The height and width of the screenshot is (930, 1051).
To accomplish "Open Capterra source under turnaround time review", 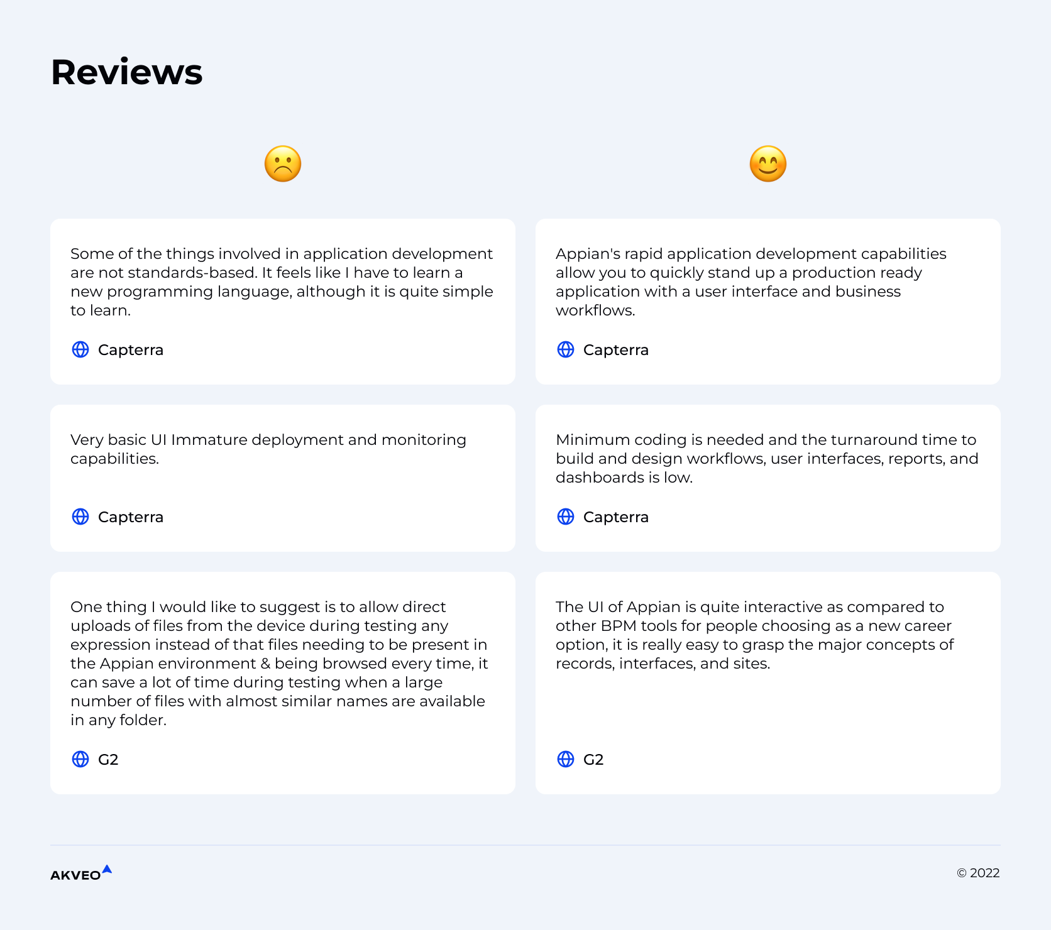I will coord(616,517).
